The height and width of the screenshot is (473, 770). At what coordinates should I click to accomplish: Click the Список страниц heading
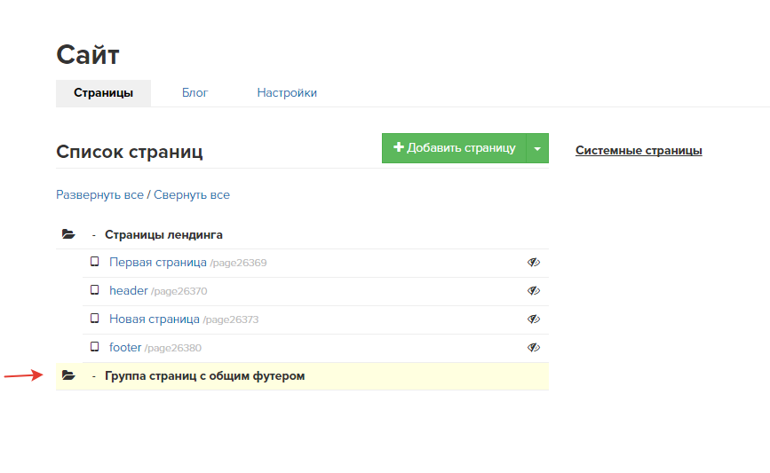[x=129, y=152]
